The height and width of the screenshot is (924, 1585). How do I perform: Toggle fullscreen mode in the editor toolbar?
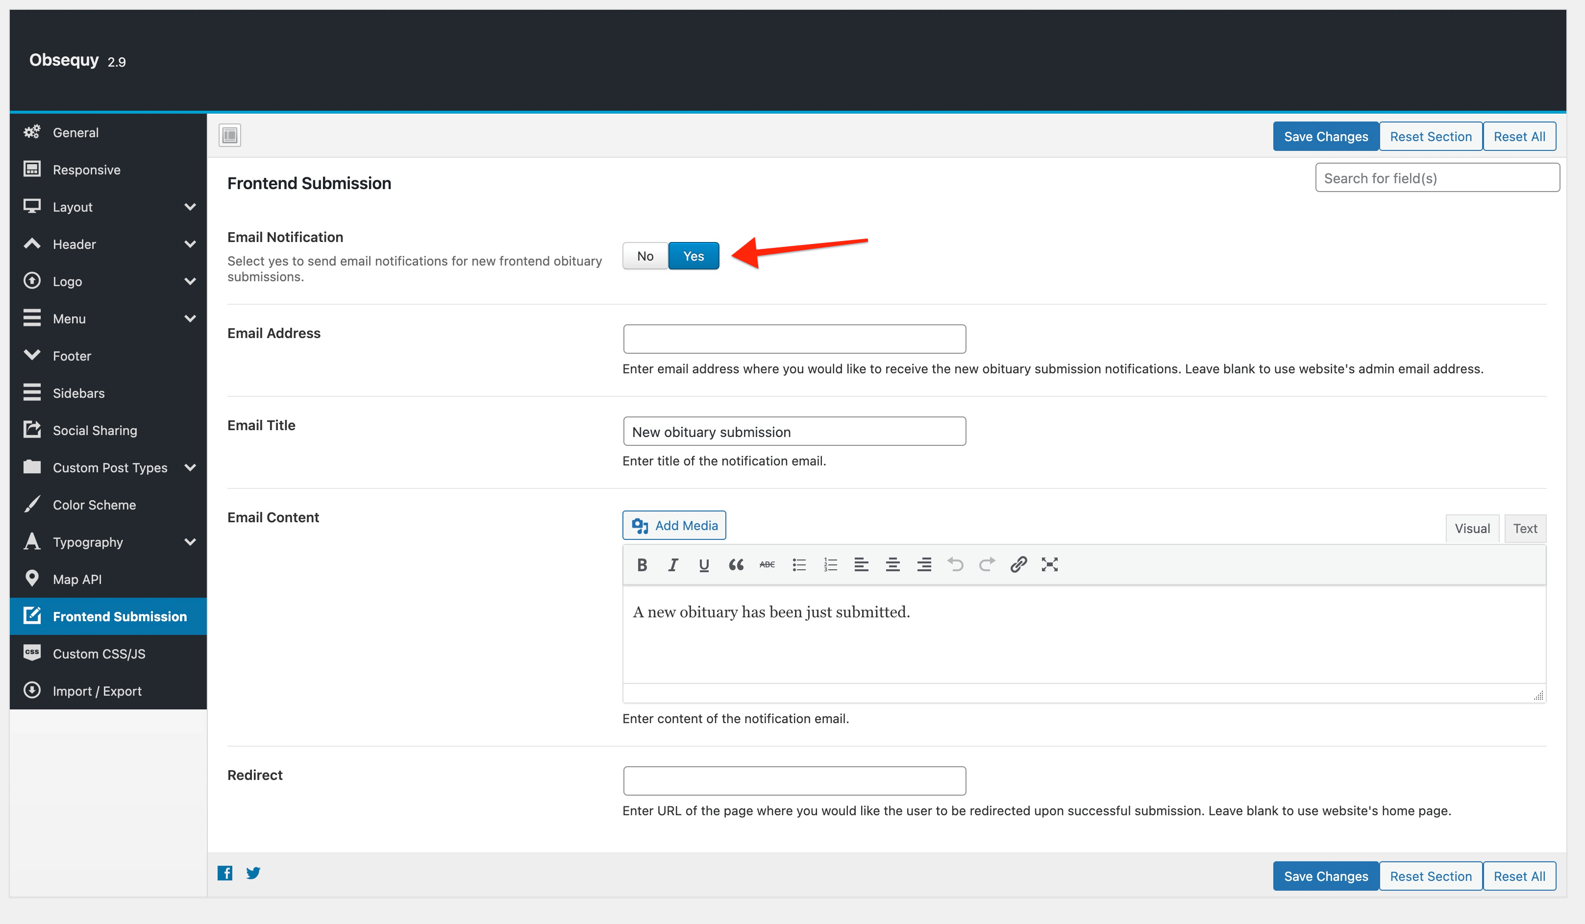(1050, 564)
